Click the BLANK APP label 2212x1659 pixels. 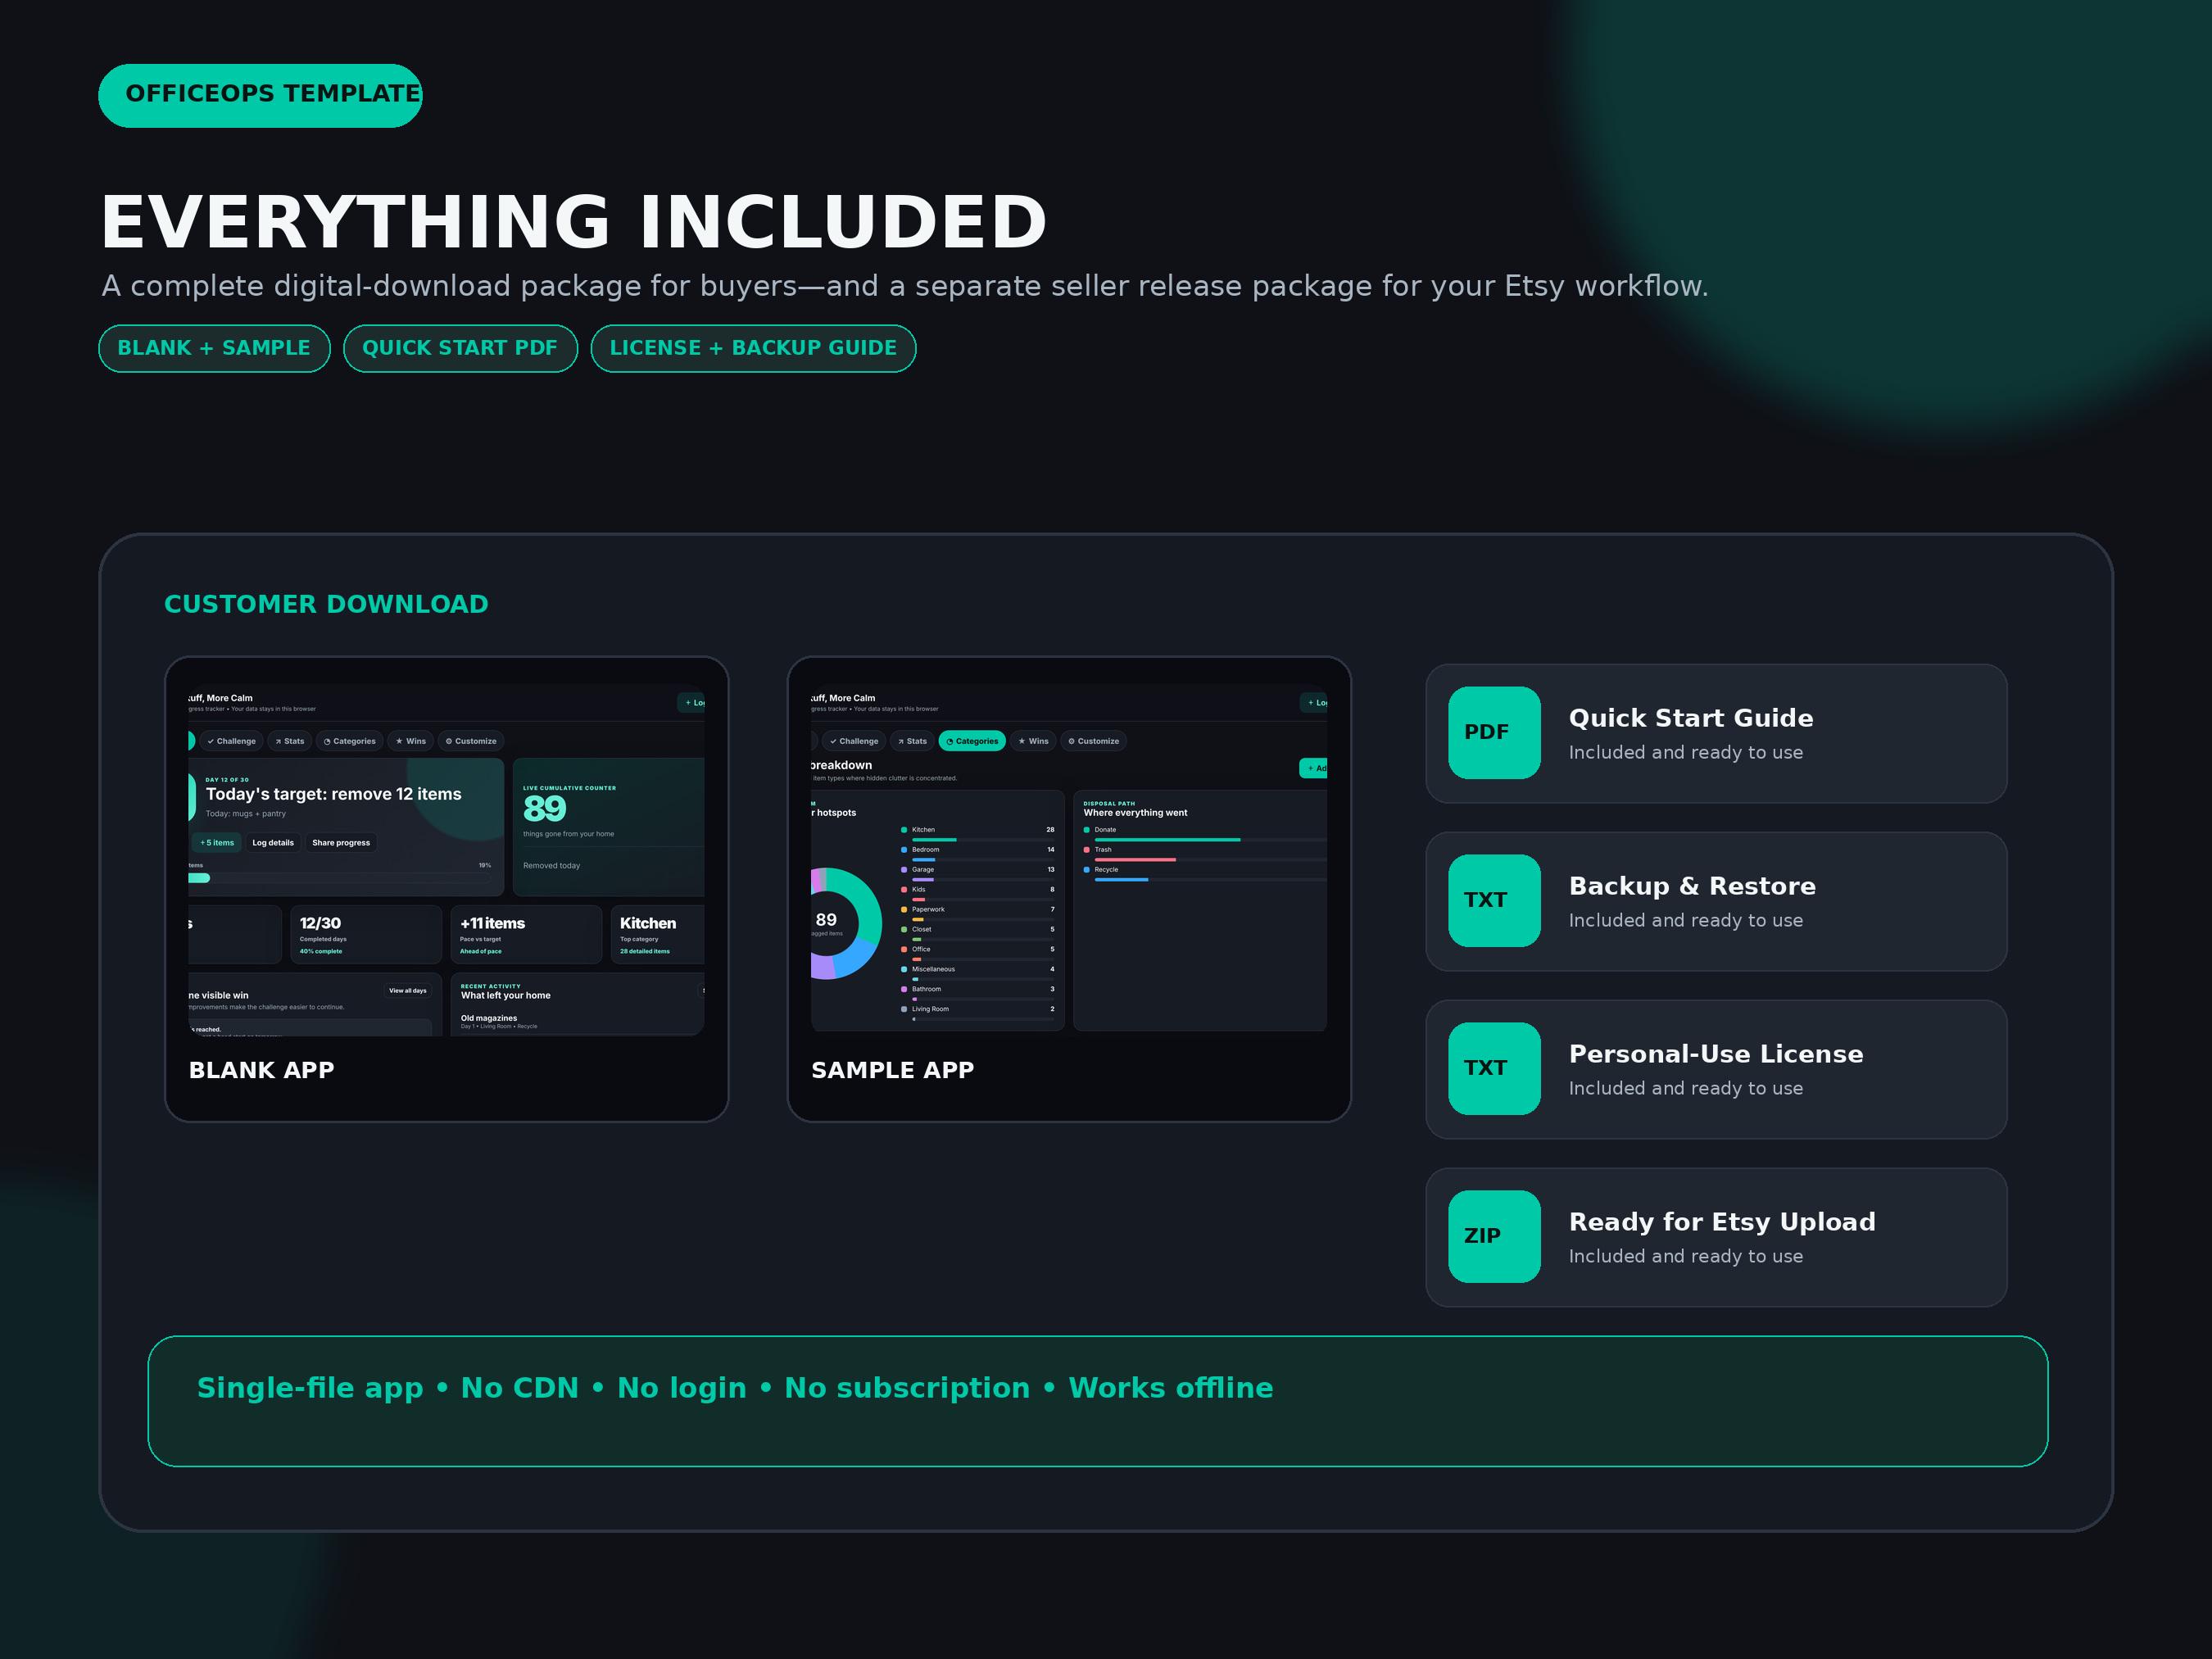[x=262, y=1070]
